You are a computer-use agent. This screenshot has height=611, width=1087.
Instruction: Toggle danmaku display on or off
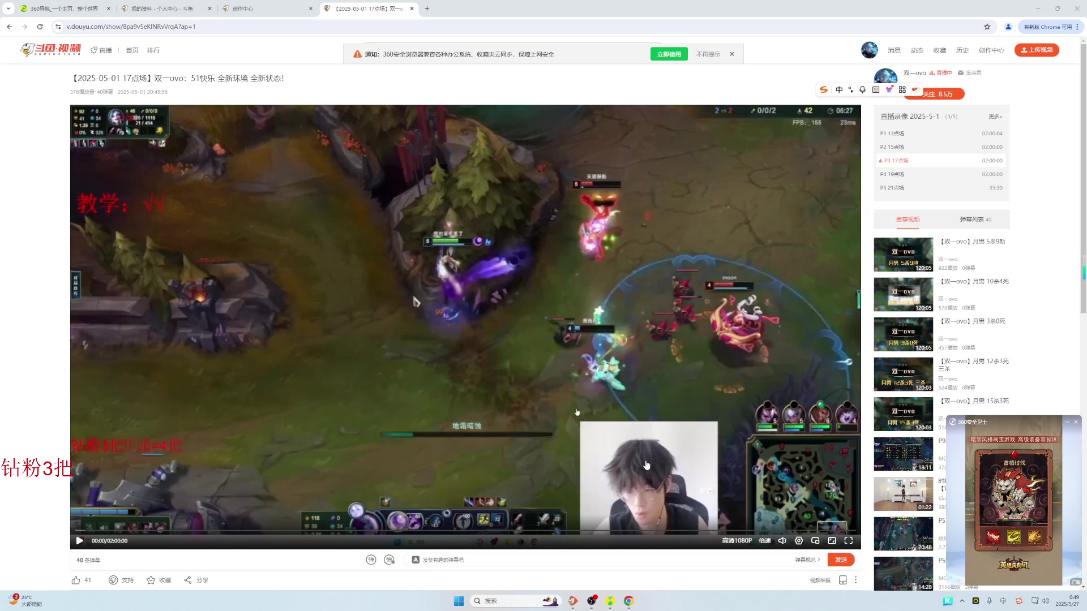pos(371,560)
